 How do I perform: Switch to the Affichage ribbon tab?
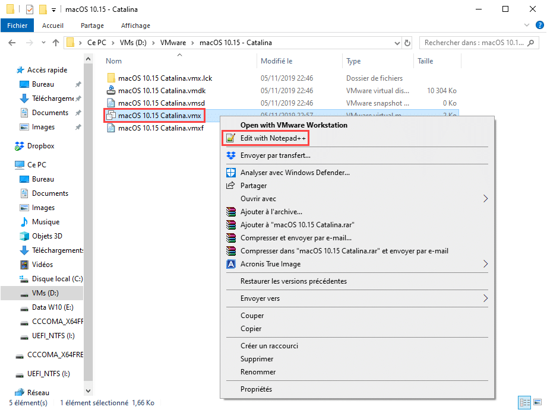coord(135,26)
